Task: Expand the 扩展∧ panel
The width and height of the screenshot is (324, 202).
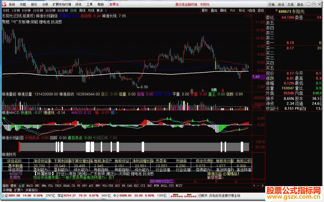Action: point(19,190)
